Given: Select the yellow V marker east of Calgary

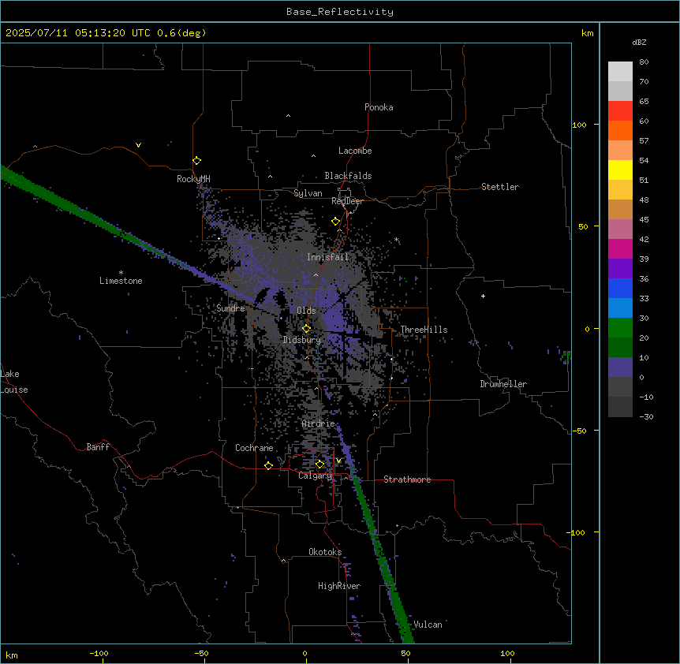Looking at the screenshot, I should click(x=338, y=461).
